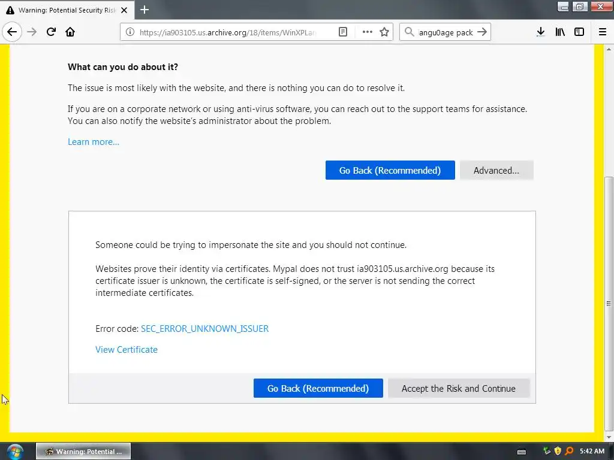Toggle the sidebar icon
The image size is (614, 460).
coord(579,32)
